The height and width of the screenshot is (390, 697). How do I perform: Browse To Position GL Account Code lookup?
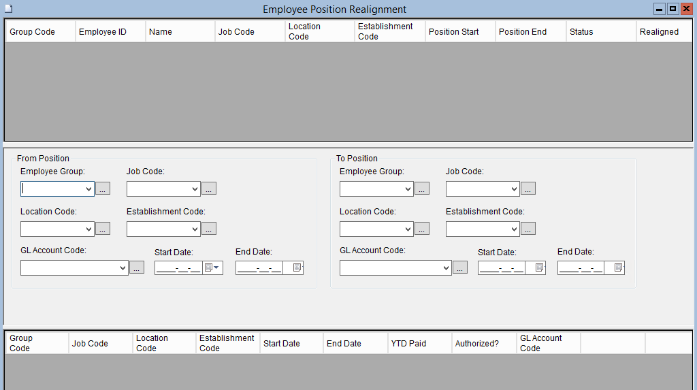coord(460,268)
